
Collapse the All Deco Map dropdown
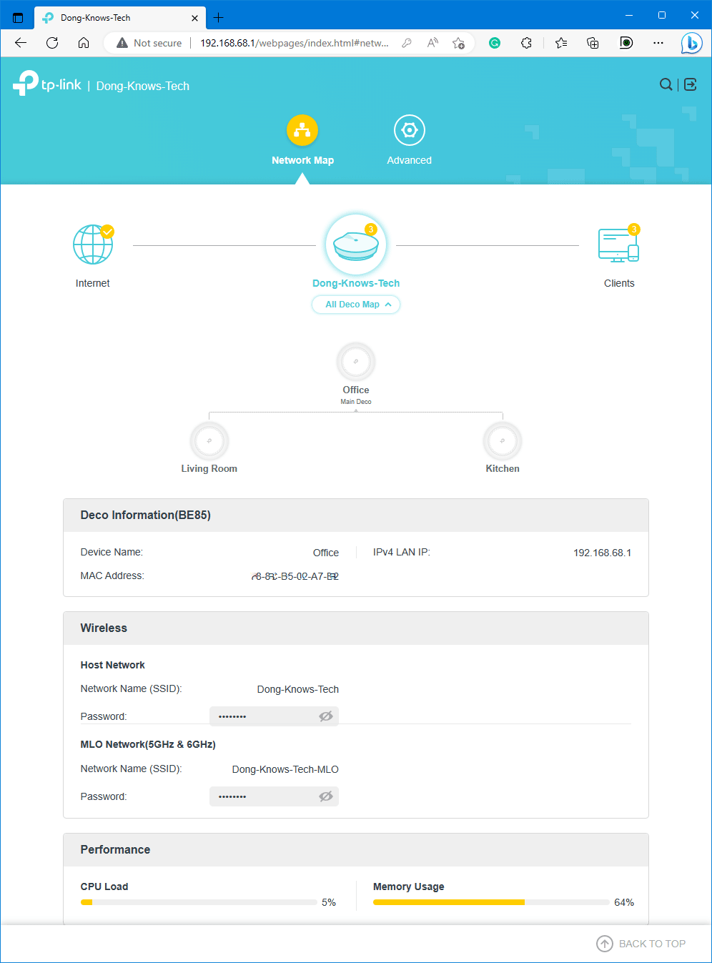355,305
